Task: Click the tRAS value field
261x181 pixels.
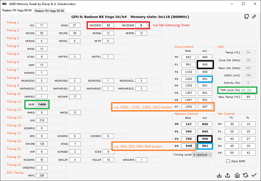Action: pos(74,25)
